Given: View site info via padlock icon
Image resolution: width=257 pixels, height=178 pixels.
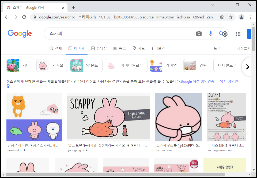Looking at the screenshot, I should point(35,17).
